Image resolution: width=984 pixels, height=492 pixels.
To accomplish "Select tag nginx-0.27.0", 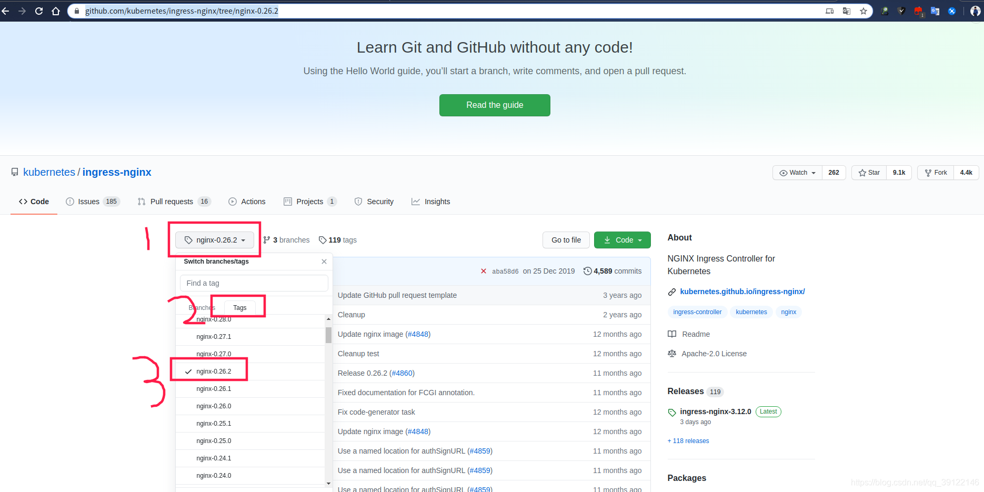I will 250,354.
